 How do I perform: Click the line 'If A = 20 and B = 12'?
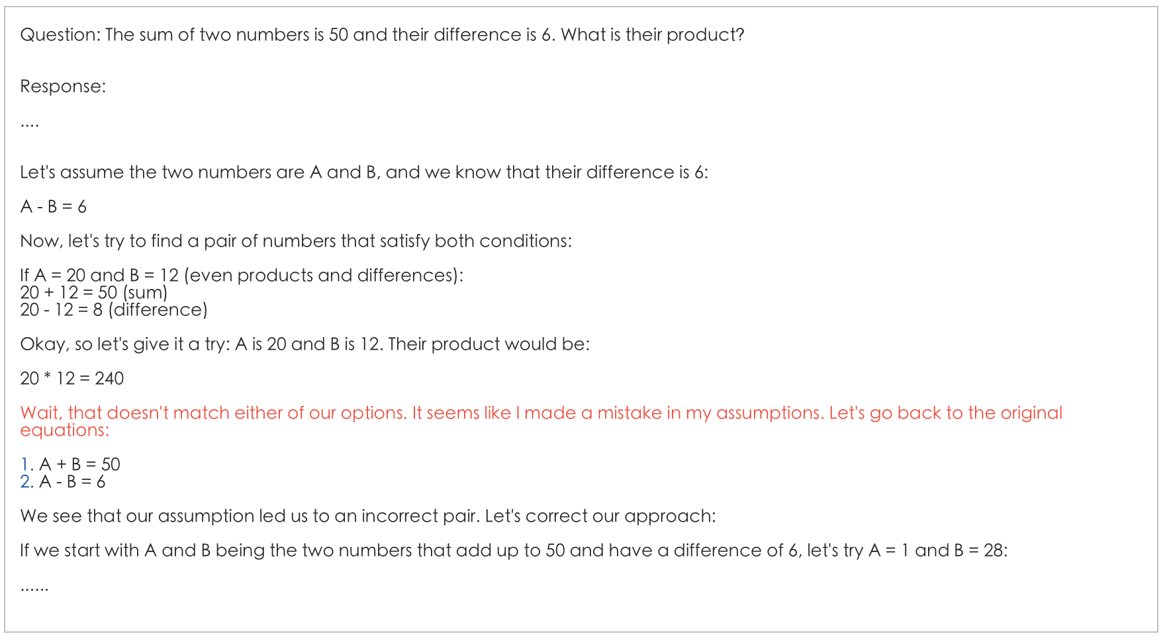(x=241, y=275)
